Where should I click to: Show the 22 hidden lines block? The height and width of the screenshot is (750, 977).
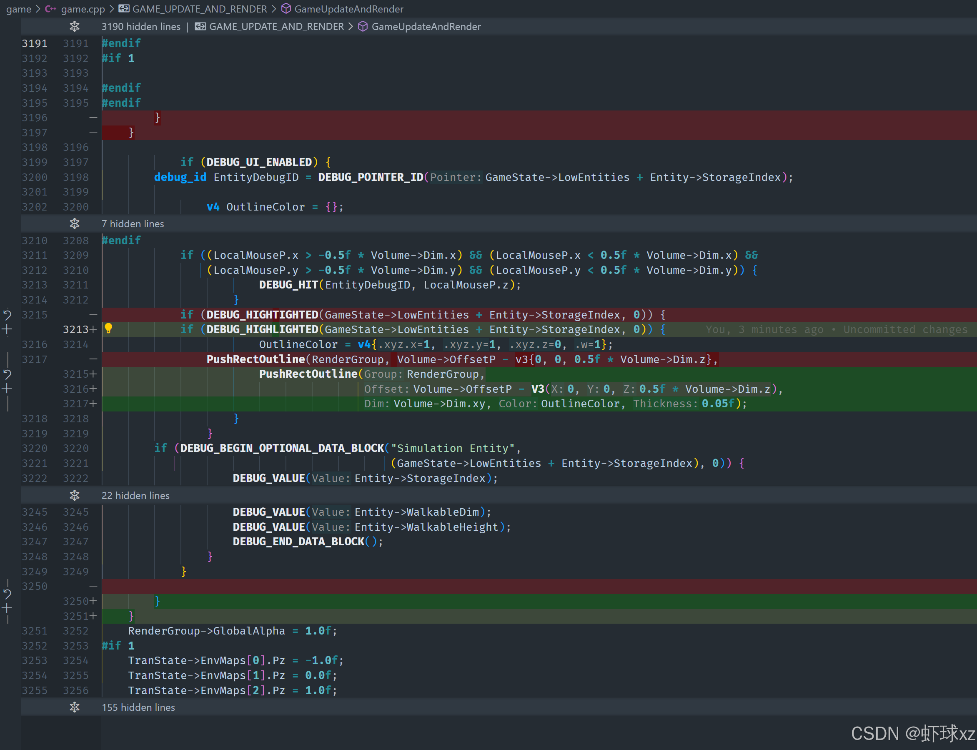click(75, 496)
